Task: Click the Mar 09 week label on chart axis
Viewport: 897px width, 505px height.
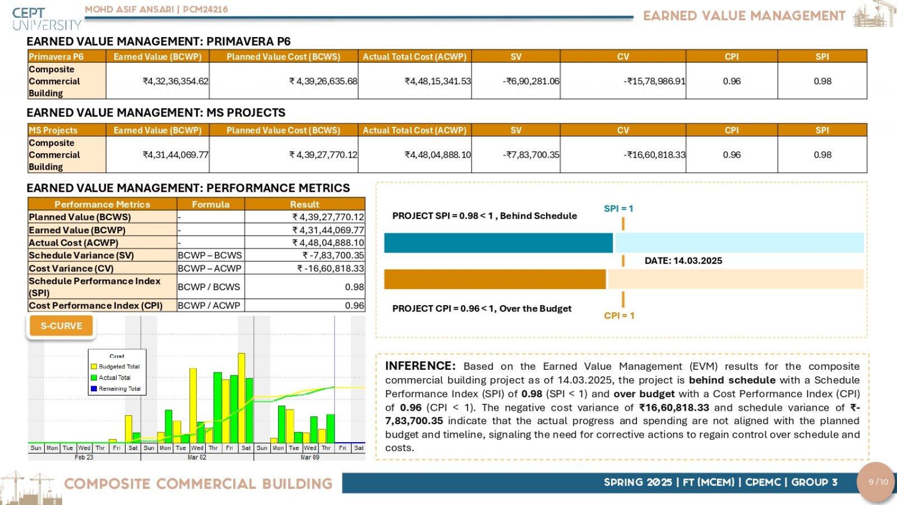Action: click(310, 457)
